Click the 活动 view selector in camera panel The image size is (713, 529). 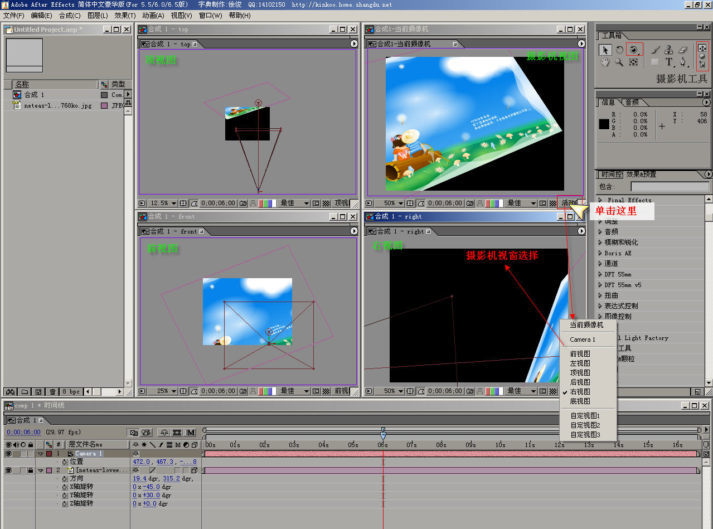point(569,203)
